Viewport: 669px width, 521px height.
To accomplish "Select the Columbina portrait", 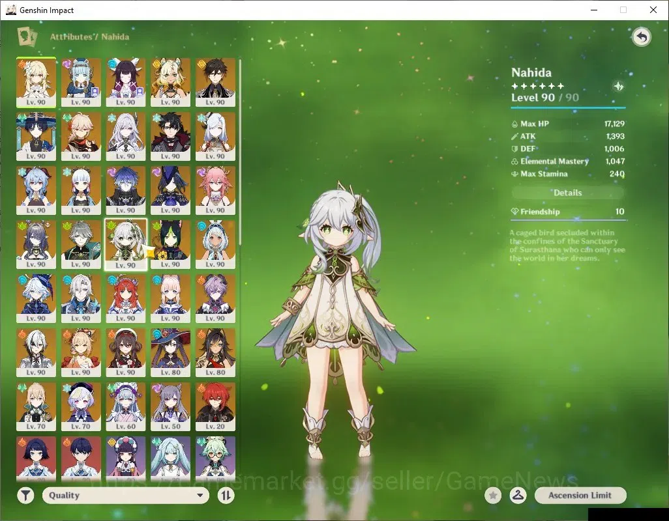I will click(x=126, y=82).
